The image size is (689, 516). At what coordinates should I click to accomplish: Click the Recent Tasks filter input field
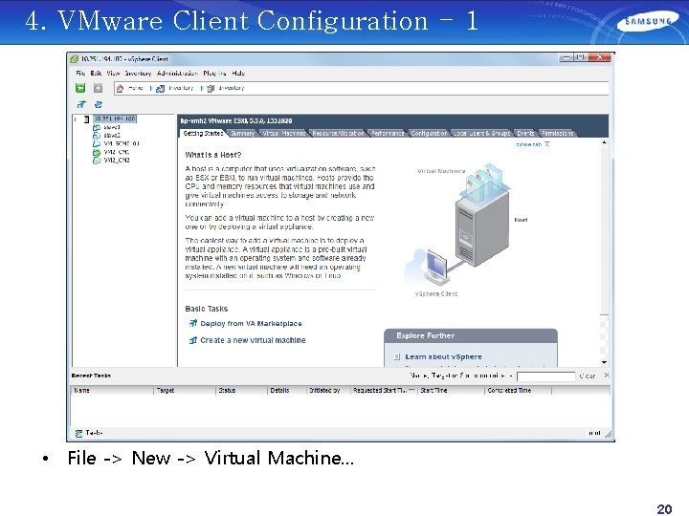pyautogui.click(x=545, y=376)
